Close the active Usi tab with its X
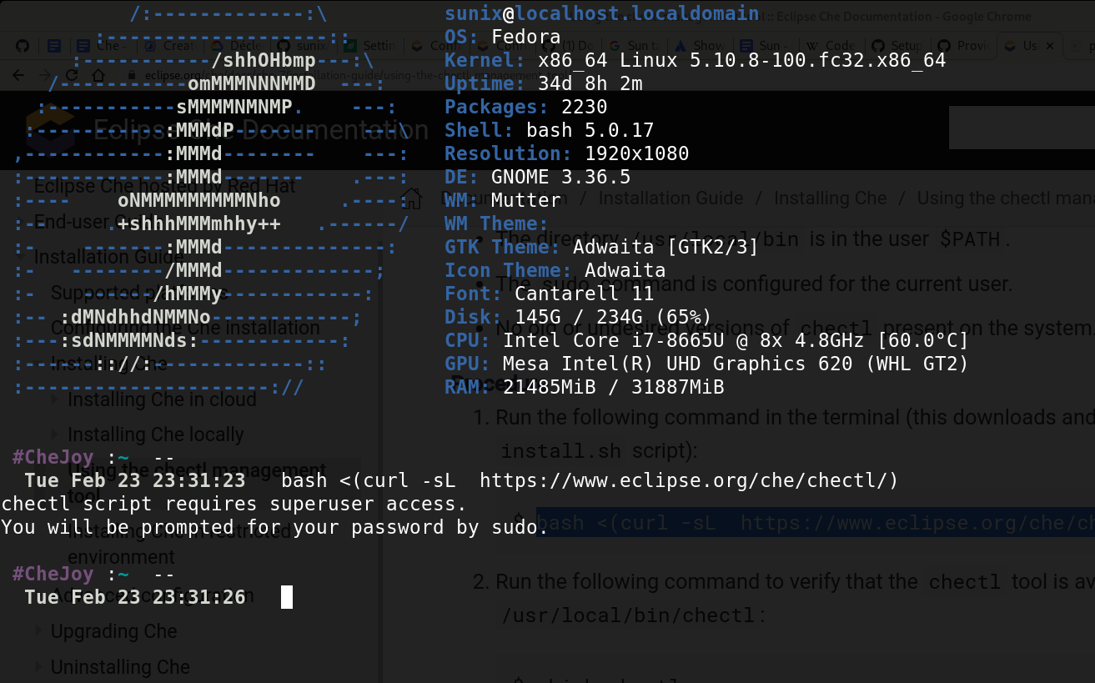Image resolution: width=1095 pixels, height=683 pixels. [1050, 47]
